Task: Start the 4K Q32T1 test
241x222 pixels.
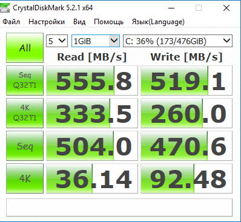Action: pyautogui.click(x=25, y=113)
